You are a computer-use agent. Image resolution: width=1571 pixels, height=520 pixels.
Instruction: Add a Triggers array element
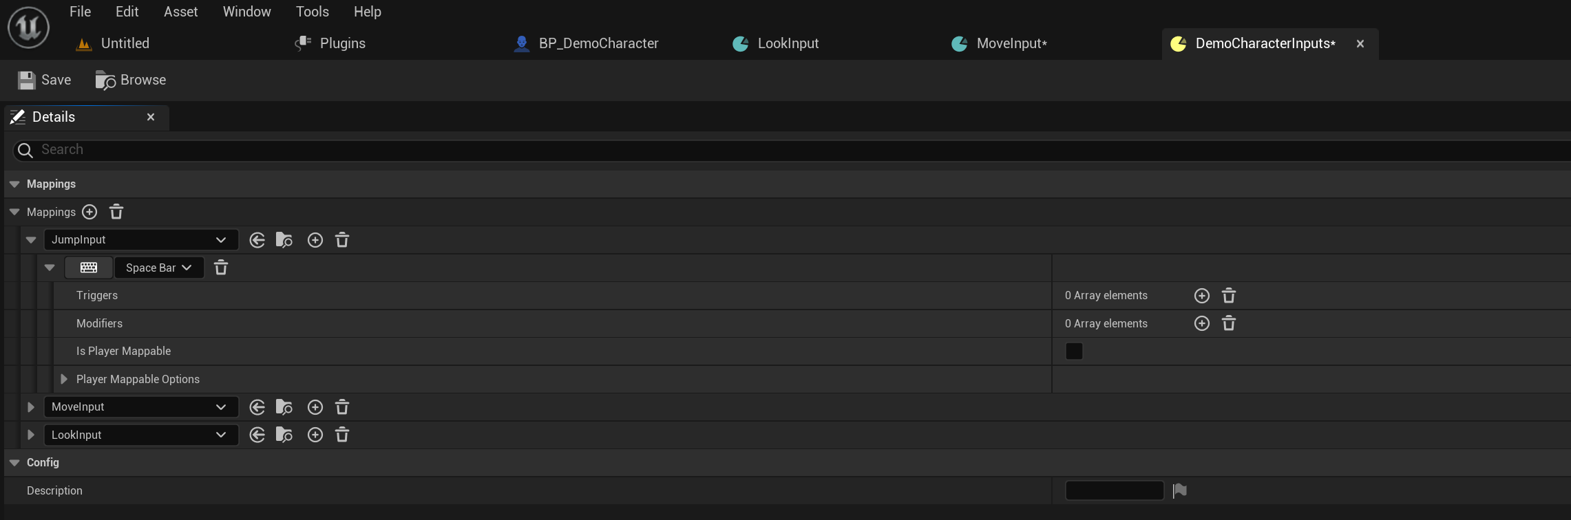(1201, 296)
